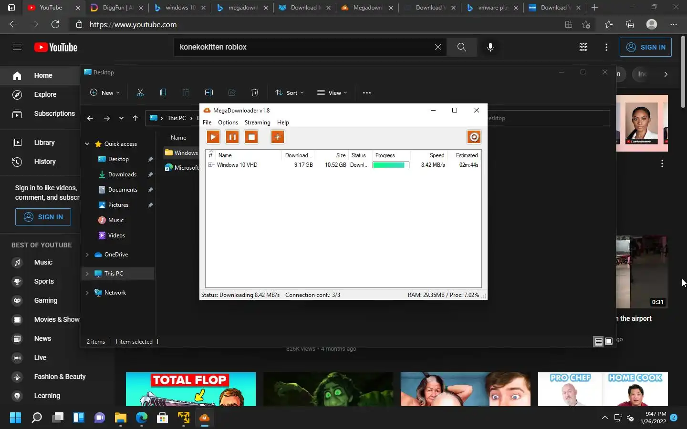Viewport: 687px width, 429px height.
Task: Open History in YouTube sidebar
Action: [40, 162]
